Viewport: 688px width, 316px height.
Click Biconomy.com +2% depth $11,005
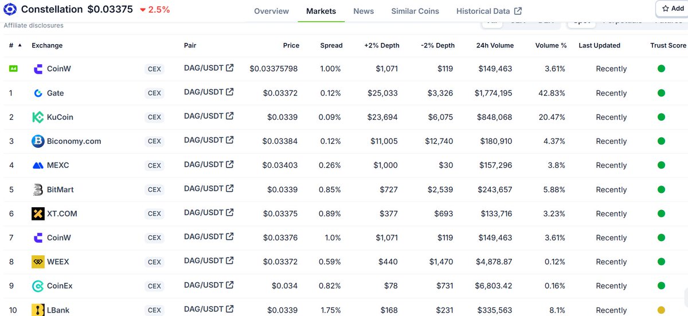coord(384,141)
